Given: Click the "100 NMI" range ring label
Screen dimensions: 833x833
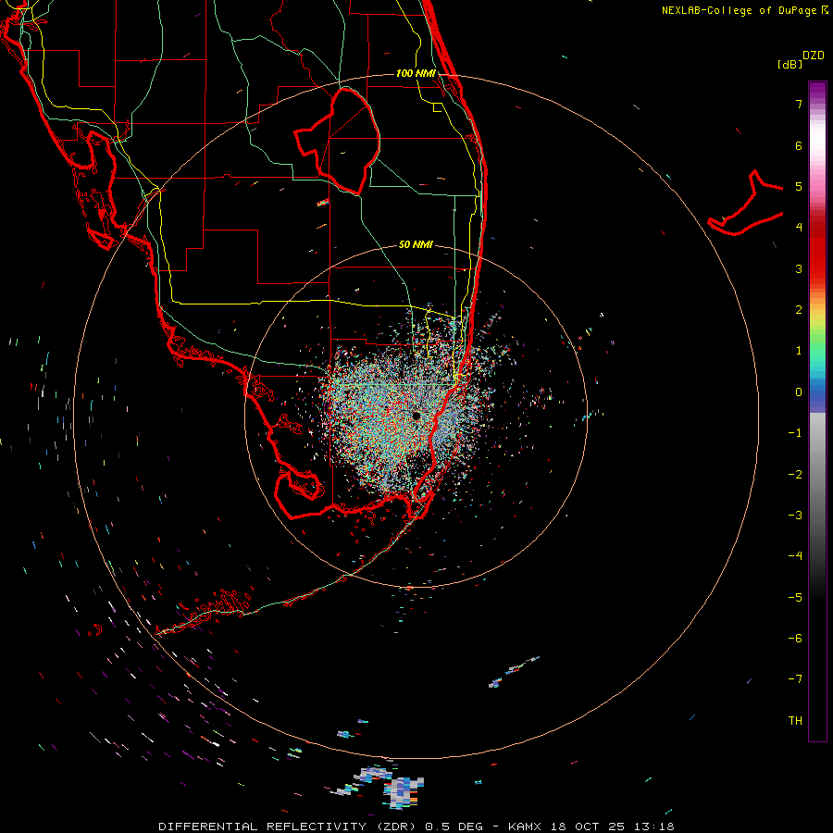Looking at the screenshot, I should click(416, 73).
